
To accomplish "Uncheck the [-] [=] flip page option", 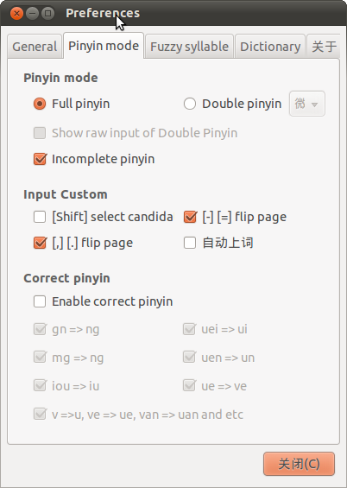I will coord(235,217).
